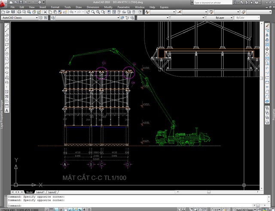
Task: Click Dimension Style icon in Styles toolbar
Action: 179,12
